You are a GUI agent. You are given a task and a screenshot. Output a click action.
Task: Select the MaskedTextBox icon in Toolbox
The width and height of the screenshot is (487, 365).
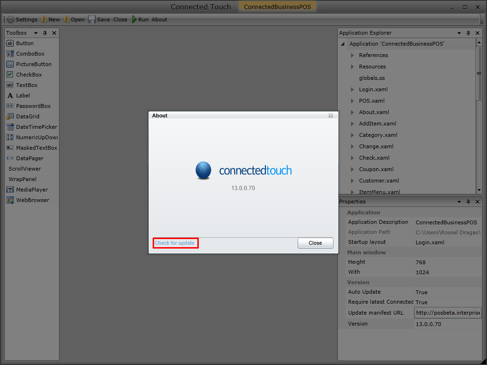10,148
